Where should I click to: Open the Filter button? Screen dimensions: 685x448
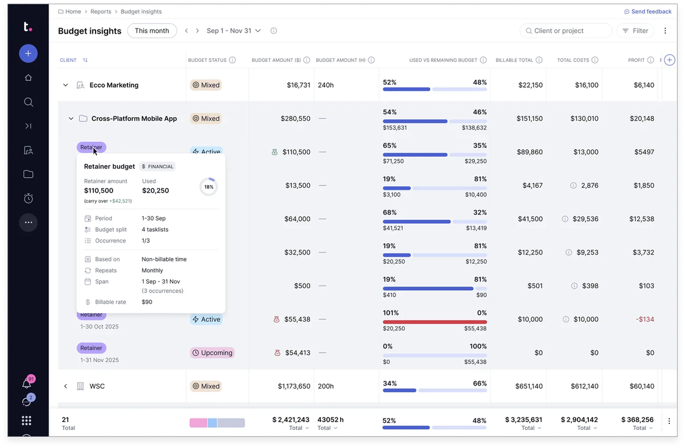(x=635, y=31)
